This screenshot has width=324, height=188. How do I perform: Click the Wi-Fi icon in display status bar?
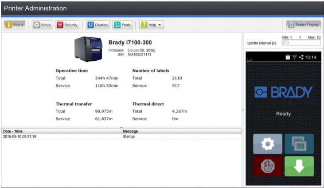coord(294,57)
